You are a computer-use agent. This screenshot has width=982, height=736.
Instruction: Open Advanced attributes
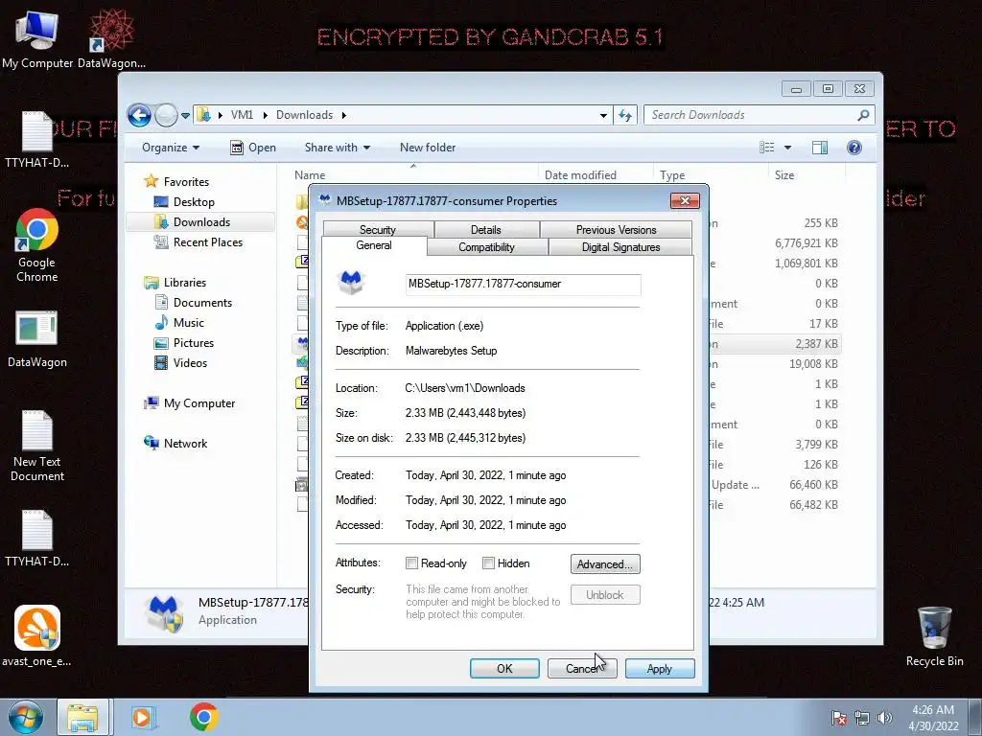pos(605,563)
